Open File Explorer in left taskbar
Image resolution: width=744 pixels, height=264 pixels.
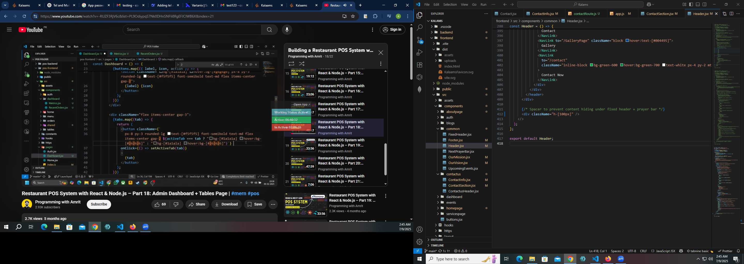pos(57,227)
